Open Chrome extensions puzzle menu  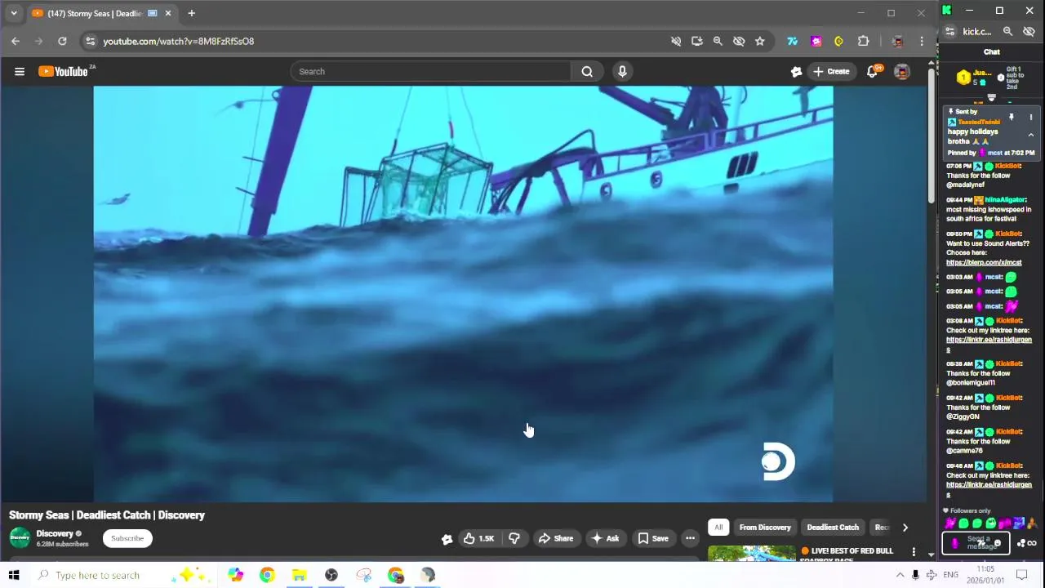pyautogui.click(x=864, y=41)
